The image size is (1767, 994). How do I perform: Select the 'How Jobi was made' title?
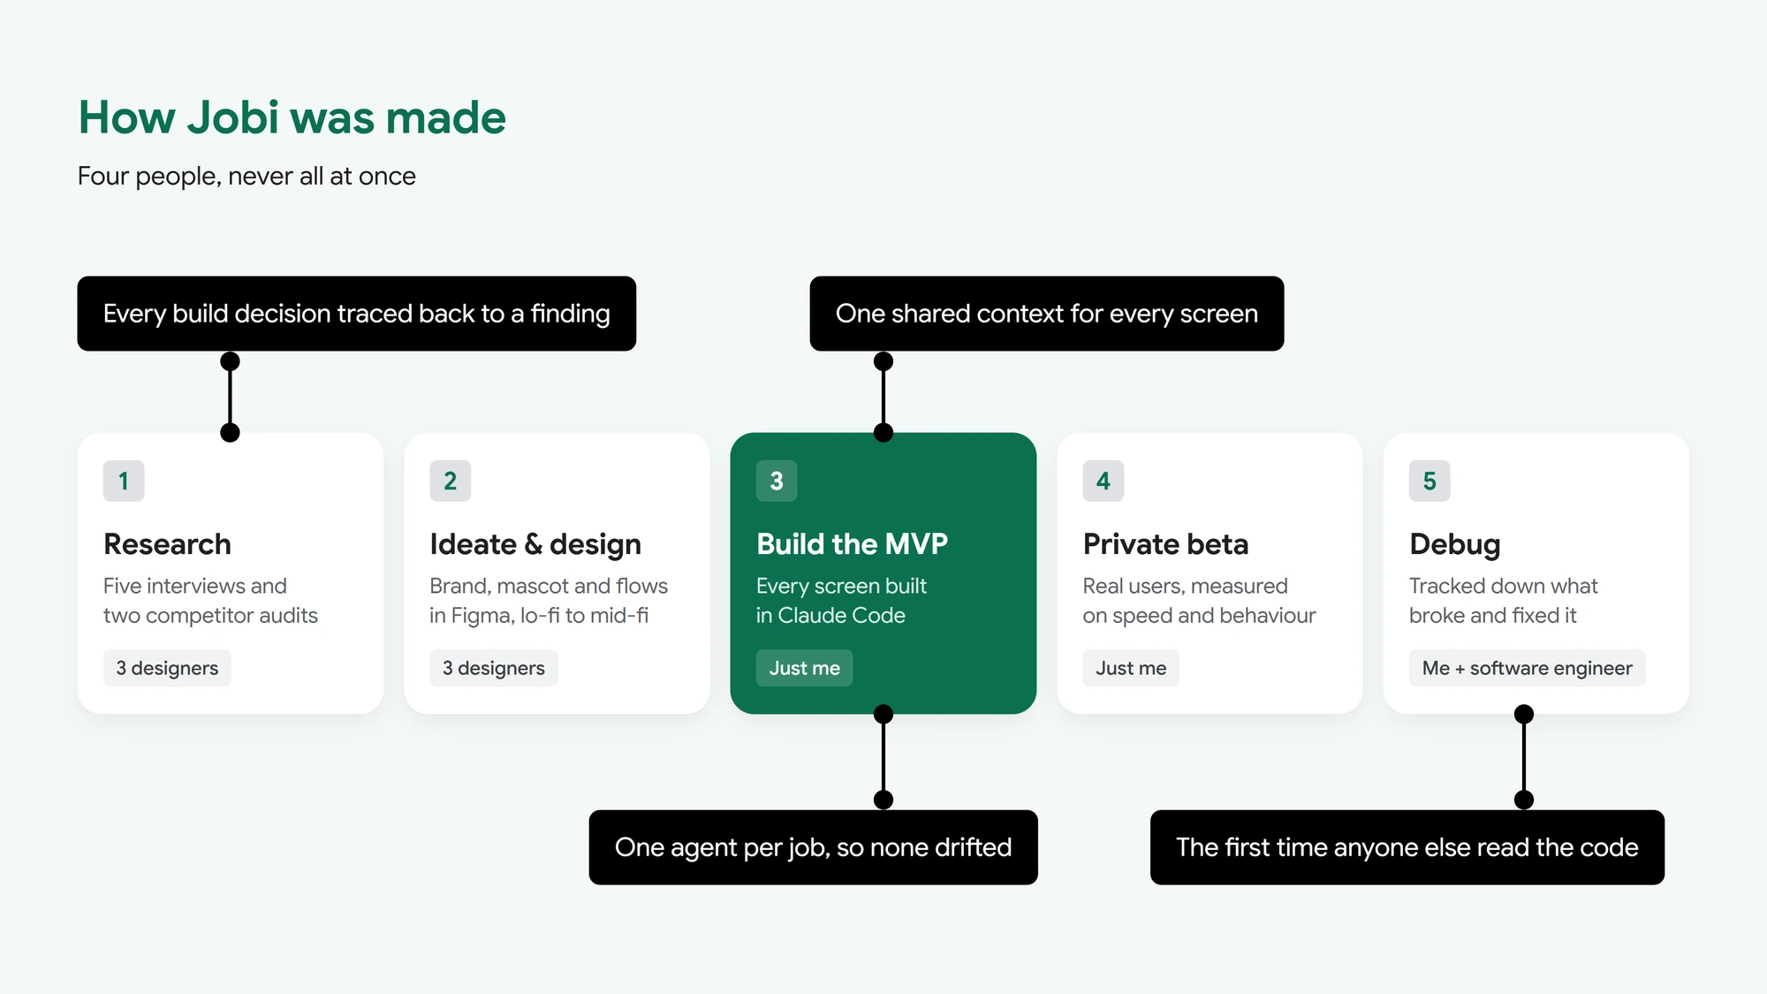click(x=292, y=118)
